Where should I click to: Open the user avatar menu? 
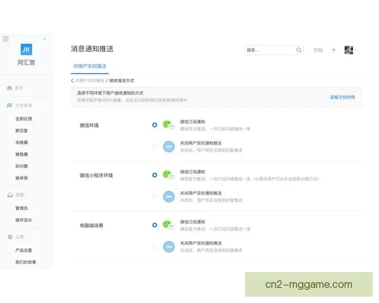click(349, 50)
